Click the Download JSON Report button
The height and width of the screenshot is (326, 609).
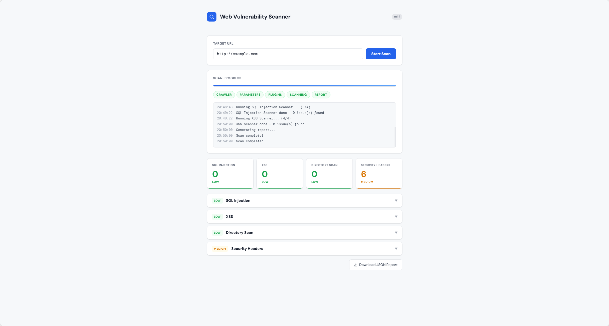pyautogui.click(x=376, y=265)
